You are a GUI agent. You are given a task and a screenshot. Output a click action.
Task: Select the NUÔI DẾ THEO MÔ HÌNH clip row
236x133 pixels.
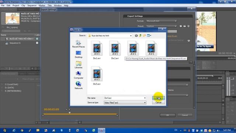pos(20,39)
